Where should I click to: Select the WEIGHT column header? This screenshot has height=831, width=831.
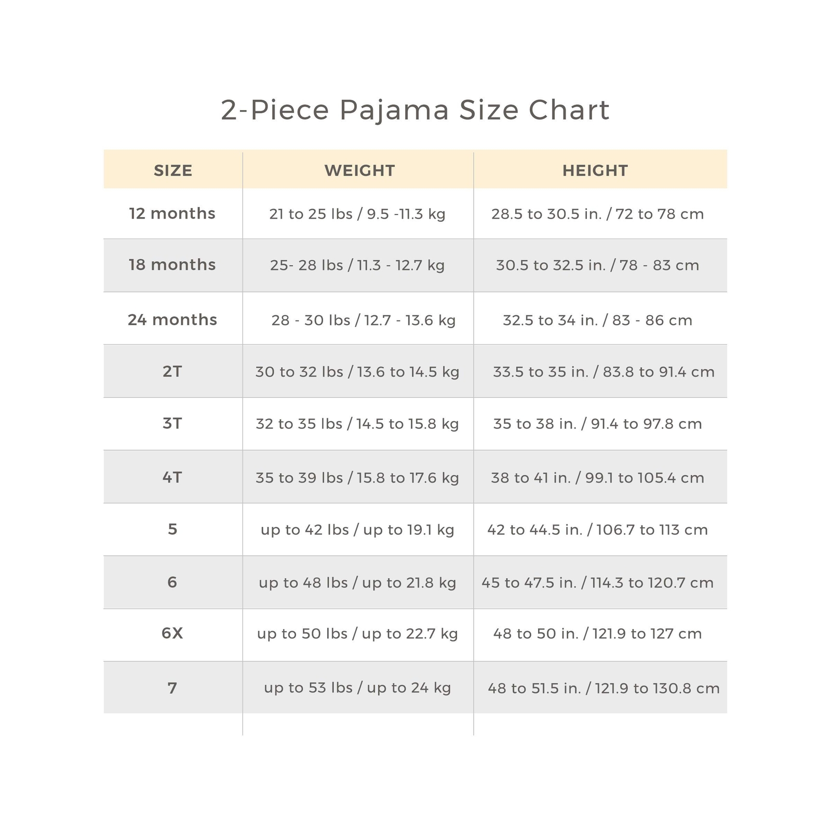click(x=359, y=170)
